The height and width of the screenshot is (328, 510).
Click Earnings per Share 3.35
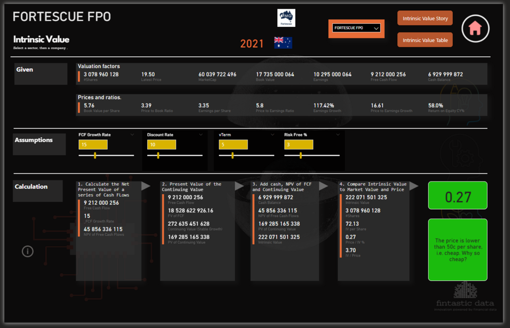[203, 105]
